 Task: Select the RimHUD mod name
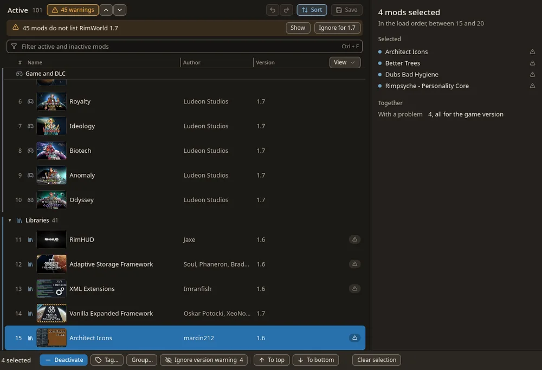[82, 239]
